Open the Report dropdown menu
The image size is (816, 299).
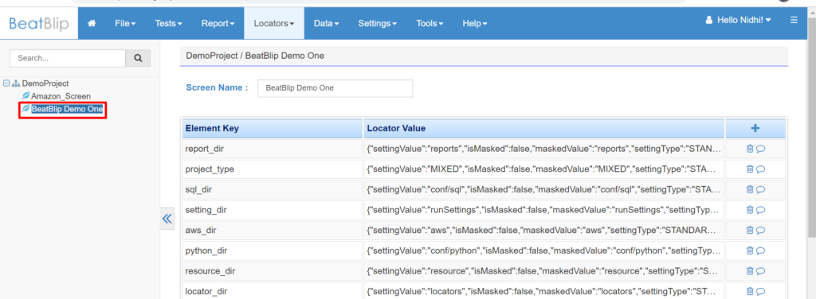218,23
